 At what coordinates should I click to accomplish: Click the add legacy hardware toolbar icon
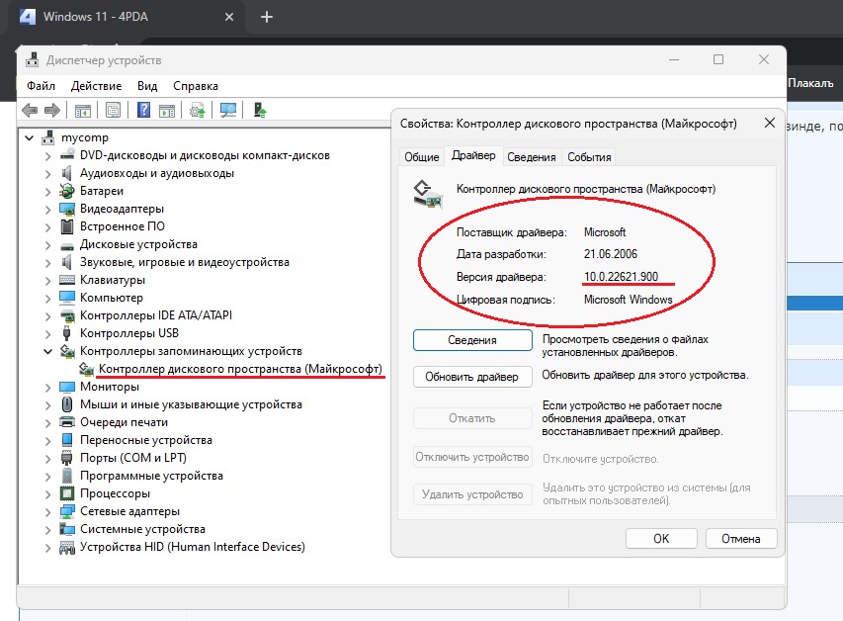(259, 111)
